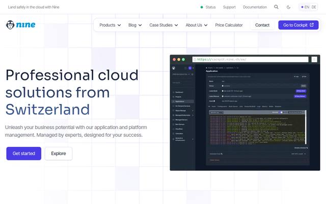Expand the About Us menu
The height and width of the screenshot is (204, 326).
coord(197,25)
